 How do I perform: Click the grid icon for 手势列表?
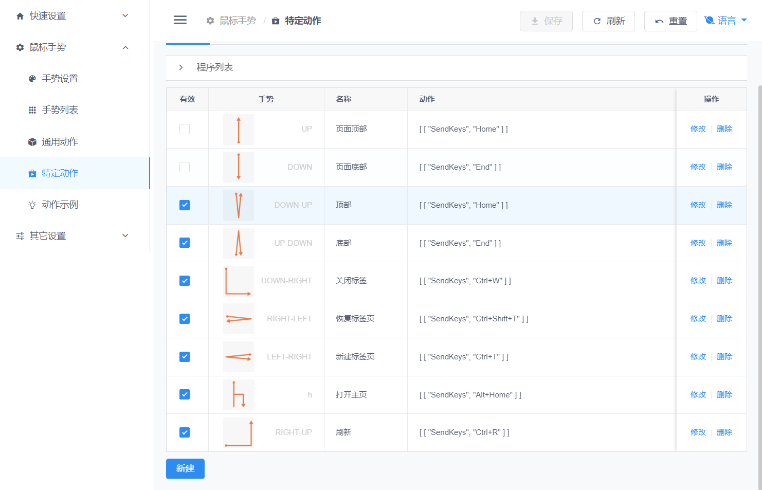point(32,110)
